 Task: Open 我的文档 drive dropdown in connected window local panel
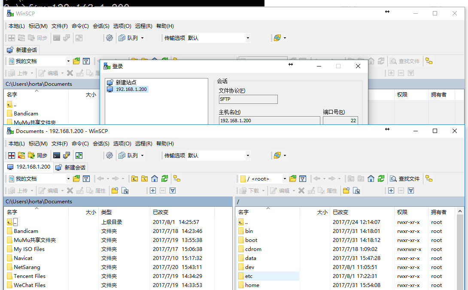[40, 179]
